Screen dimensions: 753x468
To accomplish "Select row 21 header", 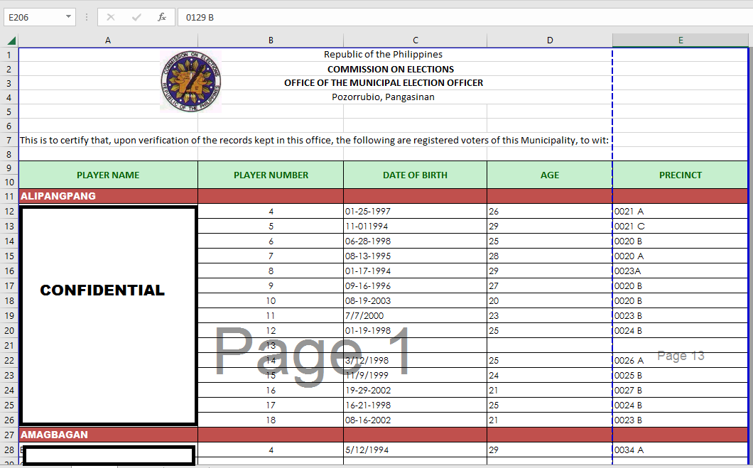I will [x=9, y=346].
